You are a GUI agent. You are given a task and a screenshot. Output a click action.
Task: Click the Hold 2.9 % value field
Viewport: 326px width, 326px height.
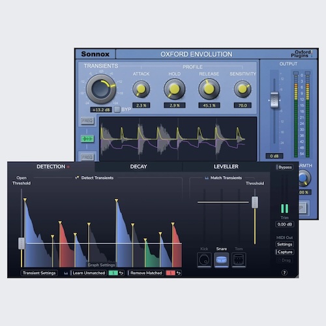coord(174,106)
